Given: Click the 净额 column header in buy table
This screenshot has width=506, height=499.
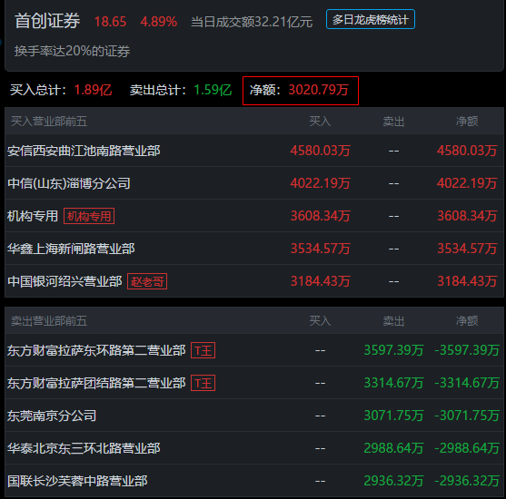Looking at the screenshot, I should pyautogui.click(x=467, y=122).
